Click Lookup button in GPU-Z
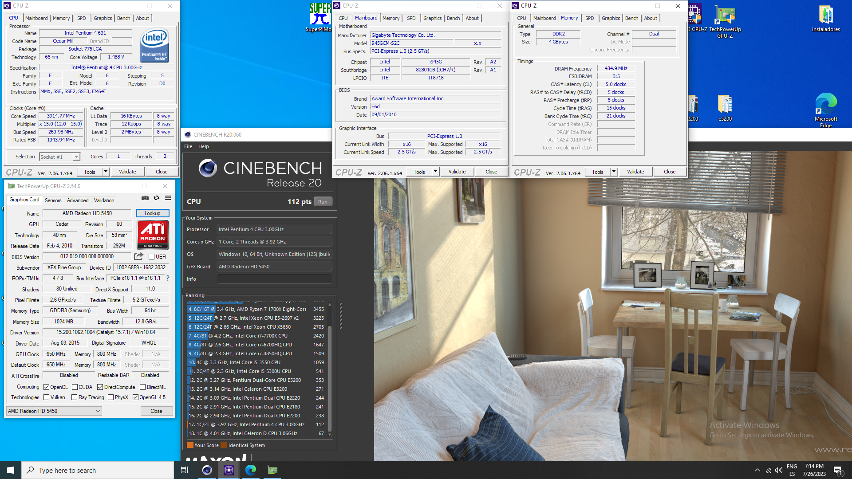 pyautogui.click(x=152, y=213)
